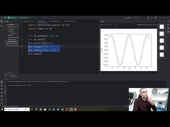
Task: Open Google Chrome from the taskbar
Action: click(62, 109)
